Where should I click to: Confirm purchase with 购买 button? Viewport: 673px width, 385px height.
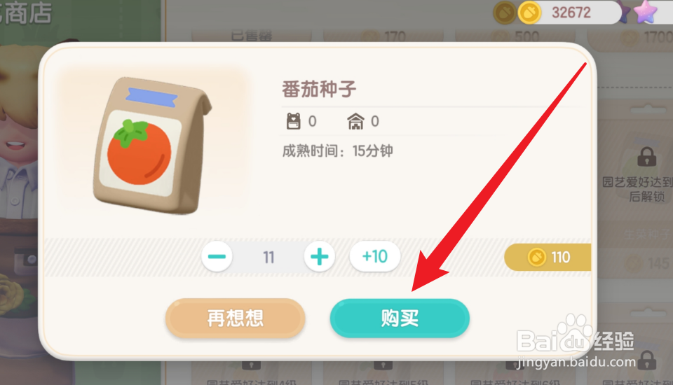tap(400, 318)
